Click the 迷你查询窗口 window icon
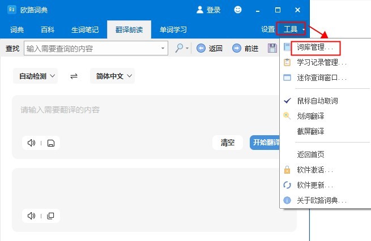The height and width of the screenshot is (241, 371). [x=287, y=78]
